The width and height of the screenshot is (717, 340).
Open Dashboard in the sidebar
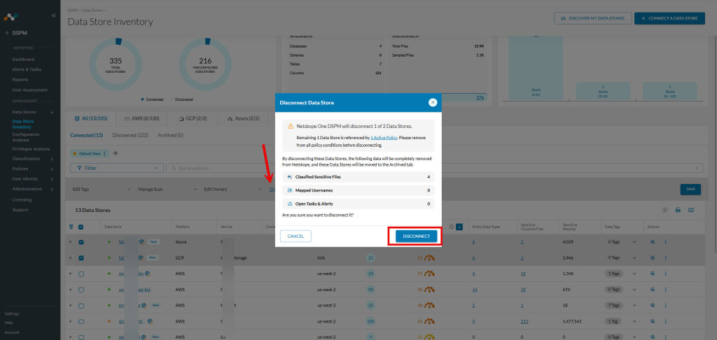(x=23, y=59)
